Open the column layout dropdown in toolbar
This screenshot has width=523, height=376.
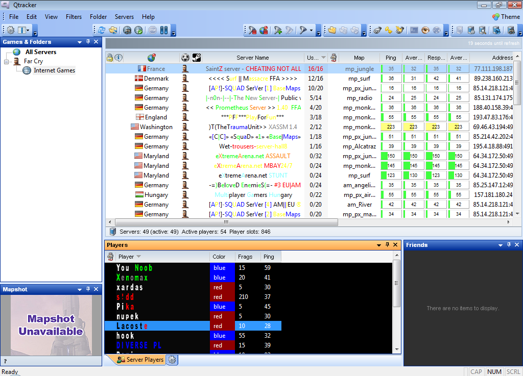point(23,30)
